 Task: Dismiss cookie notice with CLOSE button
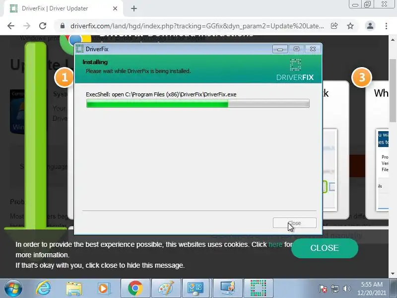(325, 248)
